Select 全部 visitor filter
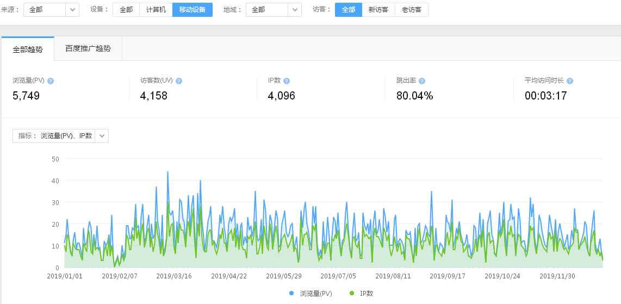Viewport: 621px width, 304px height. [x=349, y=9]
